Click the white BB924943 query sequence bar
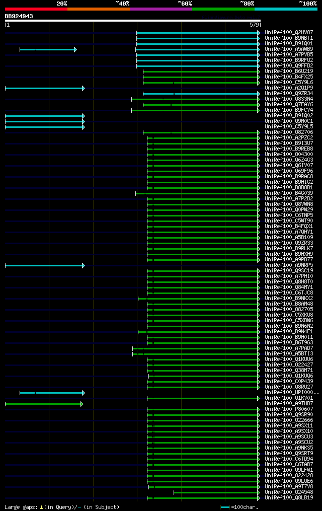322x511 pixels. click(132, 21)
